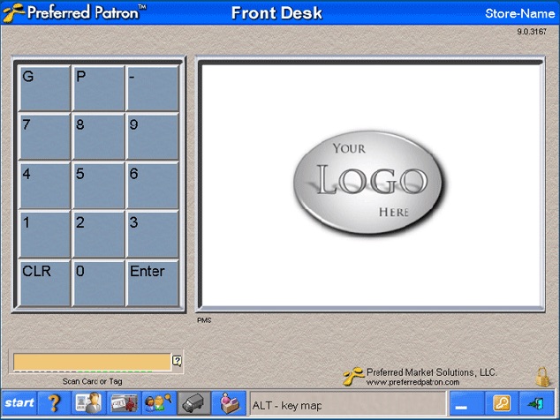The image size is (560, 420).
Task: Tap keypad number 0
Action: (99, 283)
